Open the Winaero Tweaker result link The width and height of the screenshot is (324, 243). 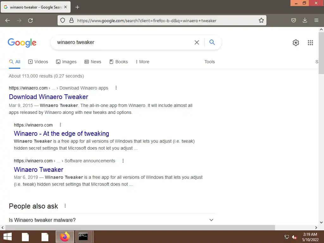click(x=39, y=170)
